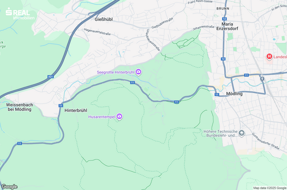Select the Hinterbrühl town label
This screenshot has height=190, width=287.
coord(76,110)
